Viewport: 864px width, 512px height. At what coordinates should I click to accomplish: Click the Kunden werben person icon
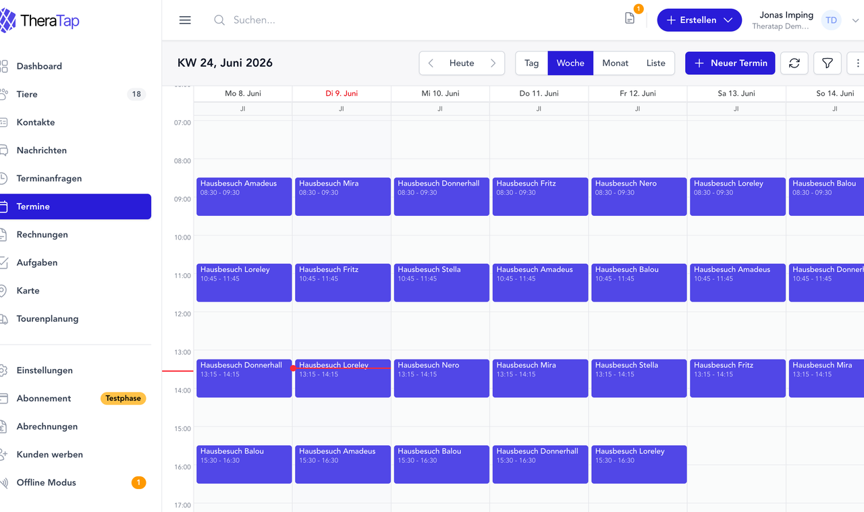coord(3,455)
